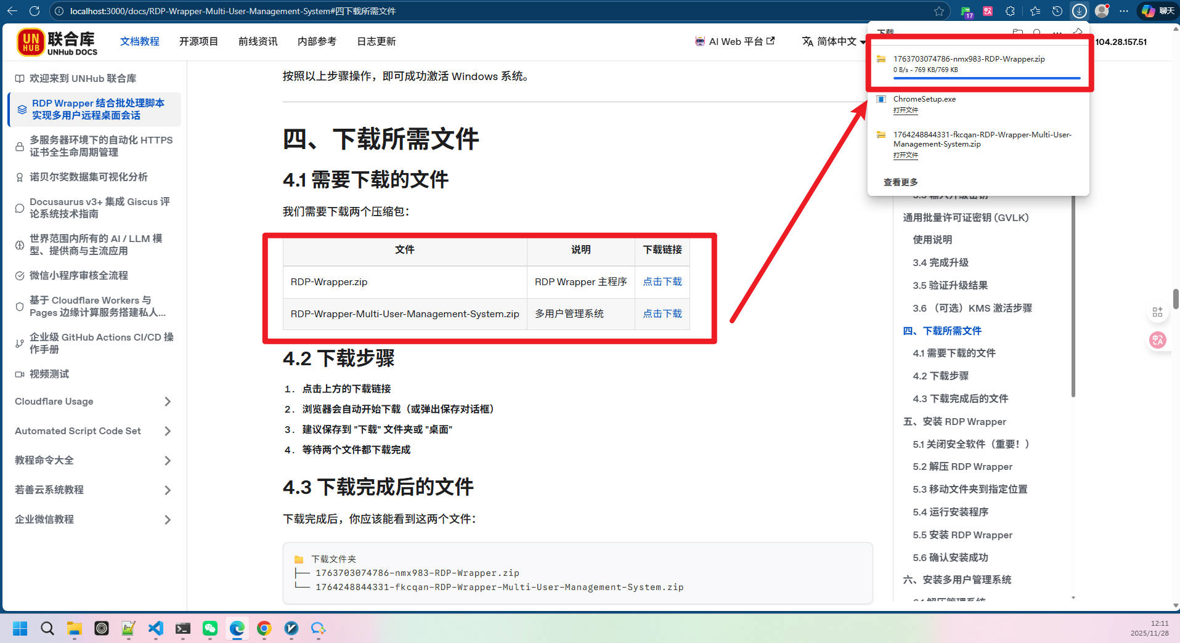
Task: Open File Explorer from taskbar
Action: click(75, 628)
